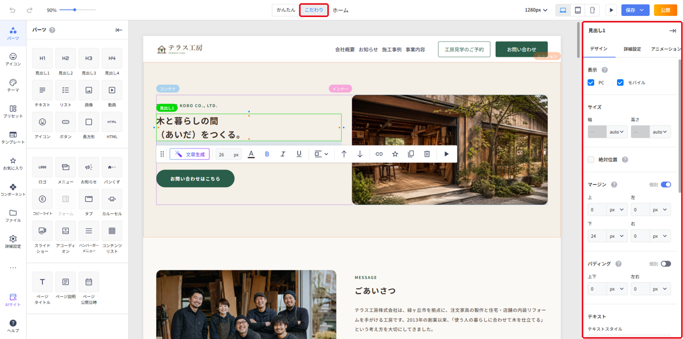
Task: Click the 文章生成 AI button
Action: 190,154
